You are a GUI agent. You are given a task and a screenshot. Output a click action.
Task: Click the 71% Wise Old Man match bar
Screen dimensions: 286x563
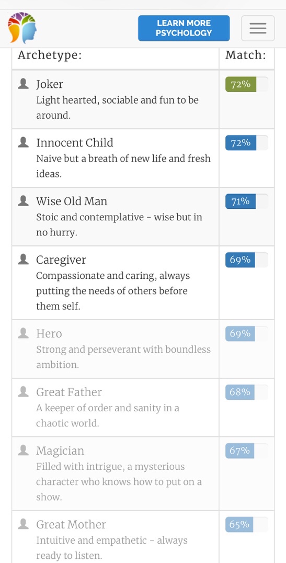(247, 201)
